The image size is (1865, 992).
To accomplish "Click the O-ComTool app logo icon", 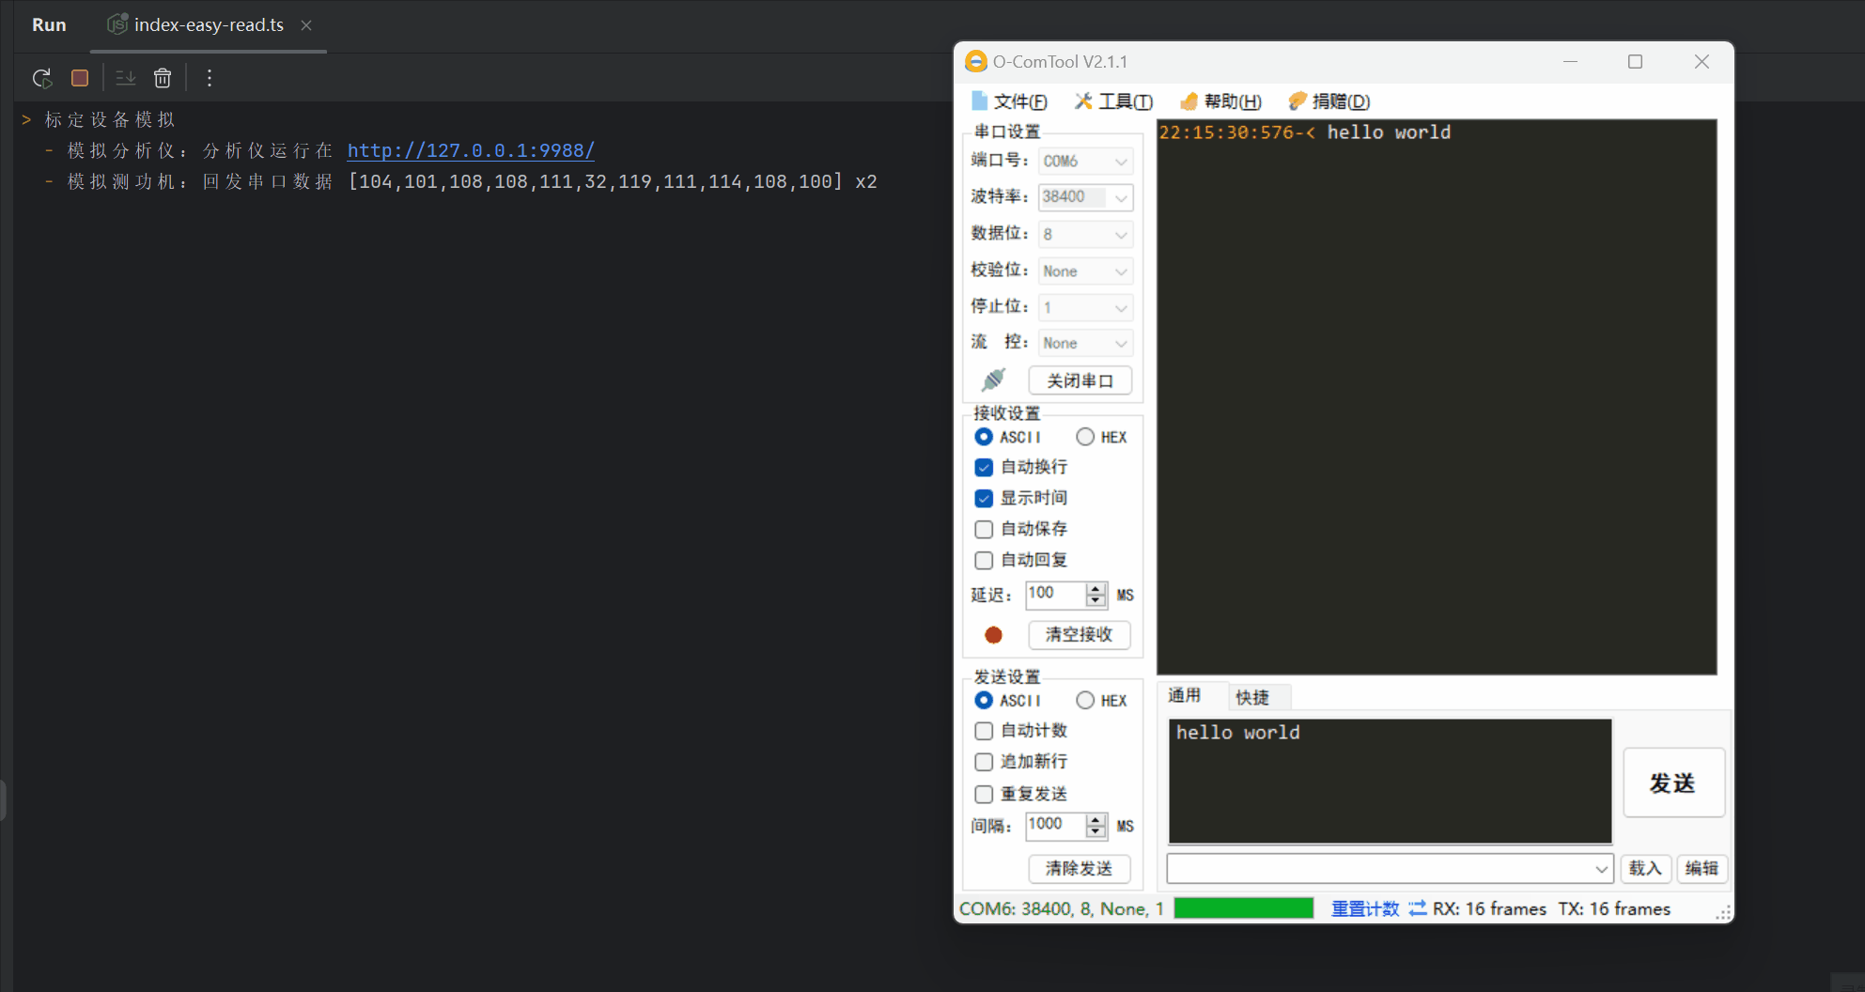I will (976, 61).
